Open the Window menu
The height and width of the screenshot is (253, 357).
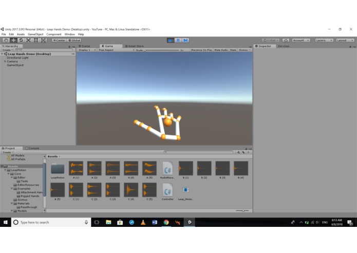click(x=69, y=34)
